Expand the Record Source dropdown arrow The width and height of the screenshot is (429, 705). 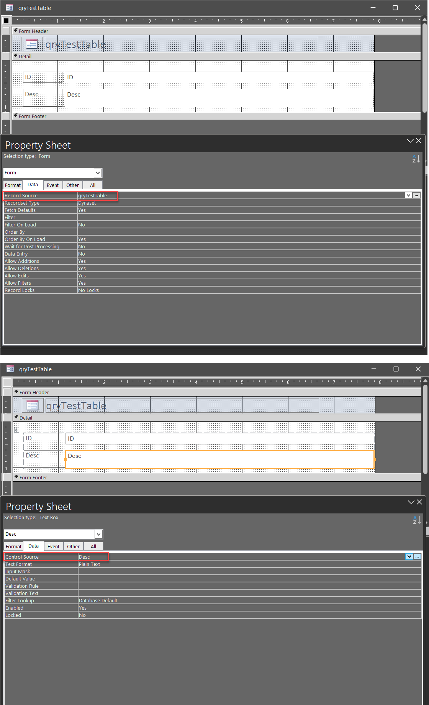pyautogui.click(x=409, y=195)
